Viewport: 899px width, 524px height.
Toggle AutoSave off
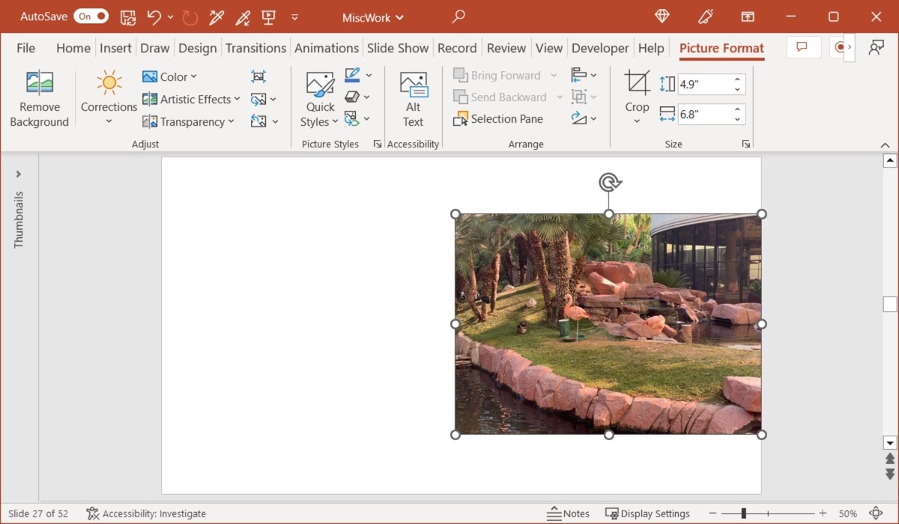[x=91, y=16]
